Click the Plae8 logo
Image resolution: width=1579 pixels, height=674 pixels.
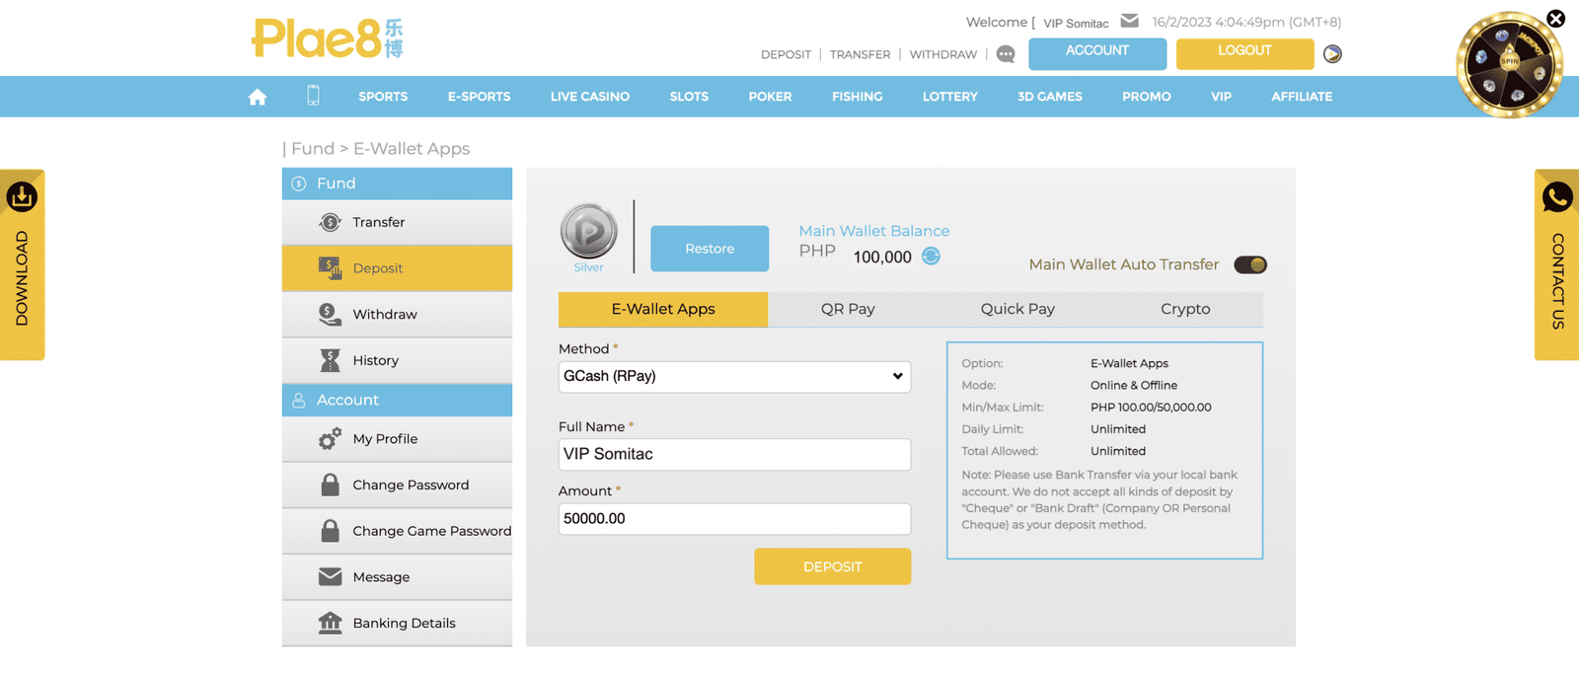(328, 38)
